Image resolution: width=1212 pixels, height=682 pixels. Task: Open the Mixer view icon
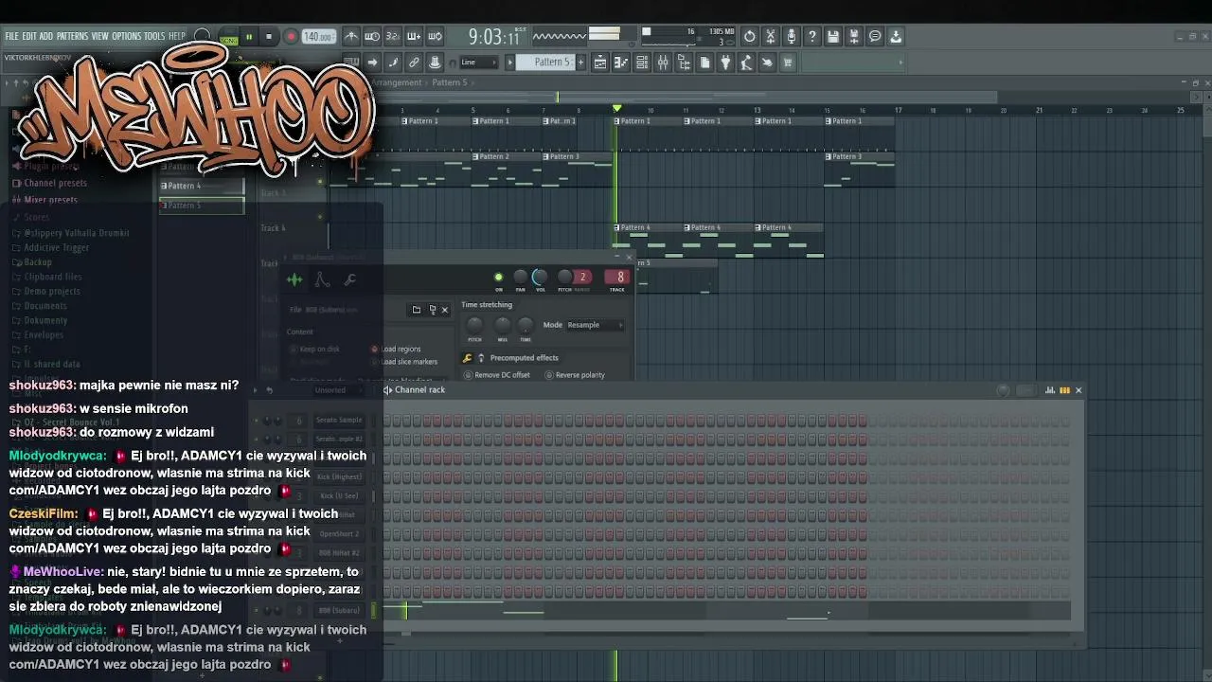coord(663,63)
